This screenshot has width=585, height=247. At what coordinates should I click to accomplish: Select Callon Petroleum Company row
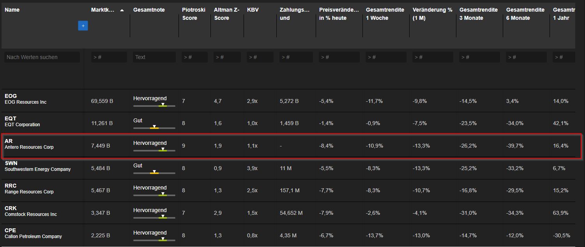pyautogui.click(x=33, y=237)
